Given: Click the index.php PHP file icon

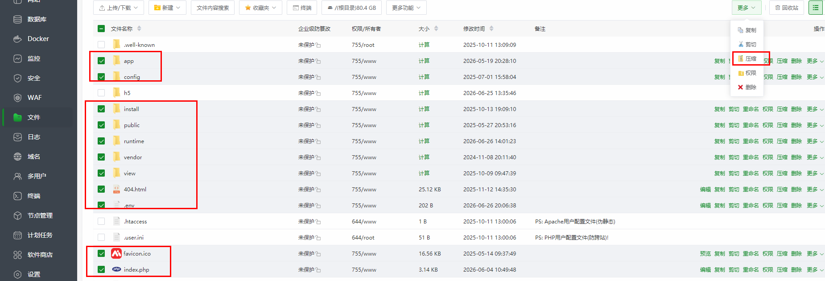Looking at the screenshot, I should (116, 269).
